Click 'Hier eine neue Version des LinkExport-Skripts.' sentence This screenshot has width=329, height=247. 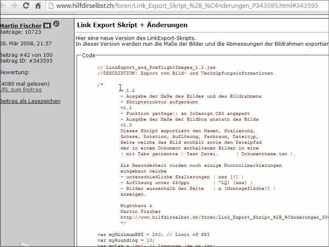[x=136, y=38]
